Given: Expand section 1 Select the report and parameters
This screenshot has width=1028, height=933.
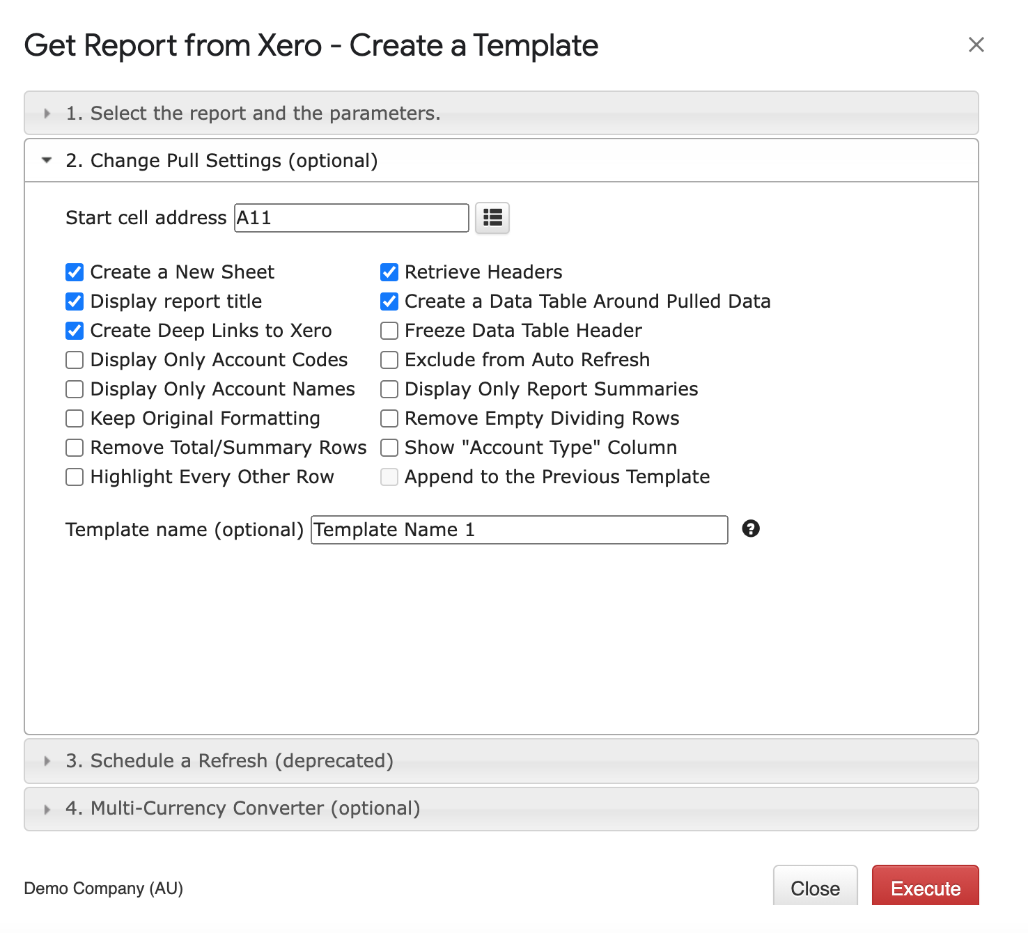Looking at the screenshot, I should (501, 113).
